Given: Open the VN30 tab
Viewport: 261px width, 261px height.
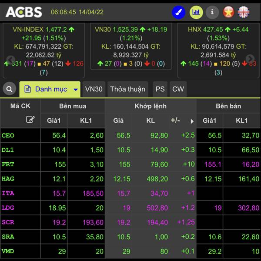Looking at the screenshot, I should click(x=94, y=89).
